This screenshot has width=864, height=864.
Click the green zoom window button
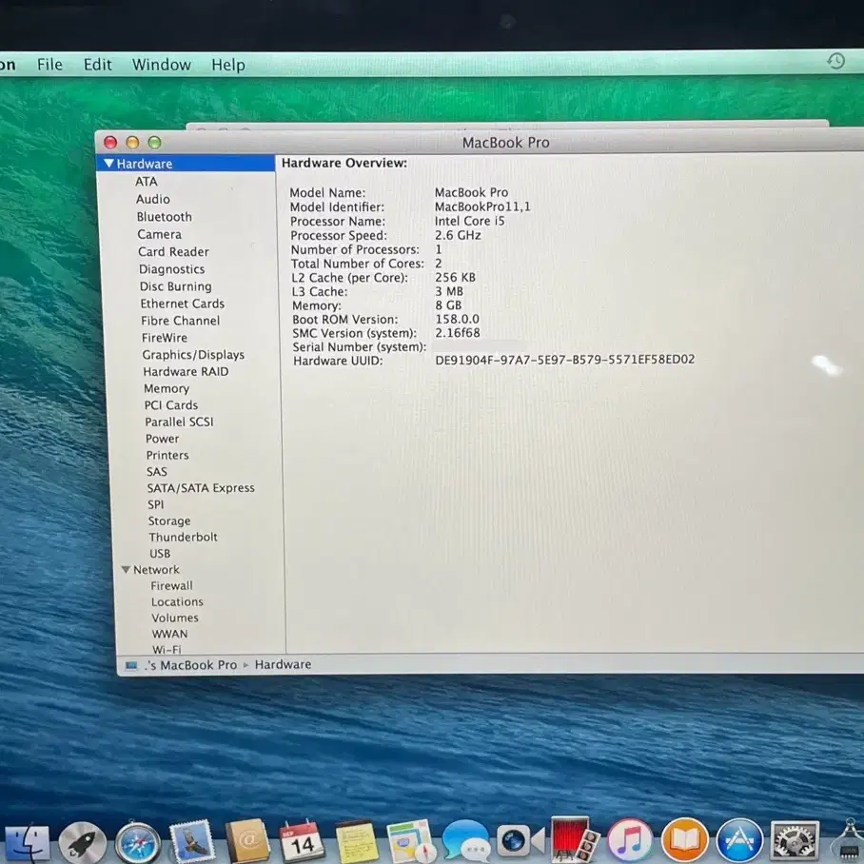click(x=154, y=143)
